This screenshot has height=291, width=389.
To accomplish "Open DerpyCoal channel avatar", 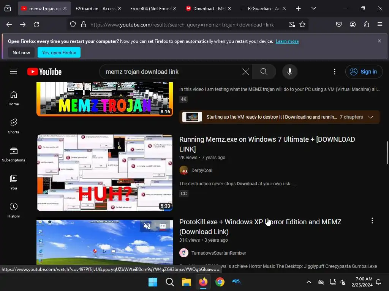I will pos(184,171).
